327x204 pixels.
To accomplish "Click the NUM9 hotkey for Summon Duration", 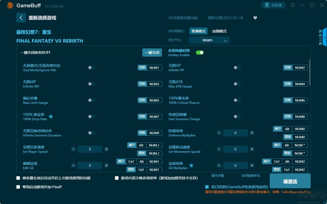I will point(154,133).
